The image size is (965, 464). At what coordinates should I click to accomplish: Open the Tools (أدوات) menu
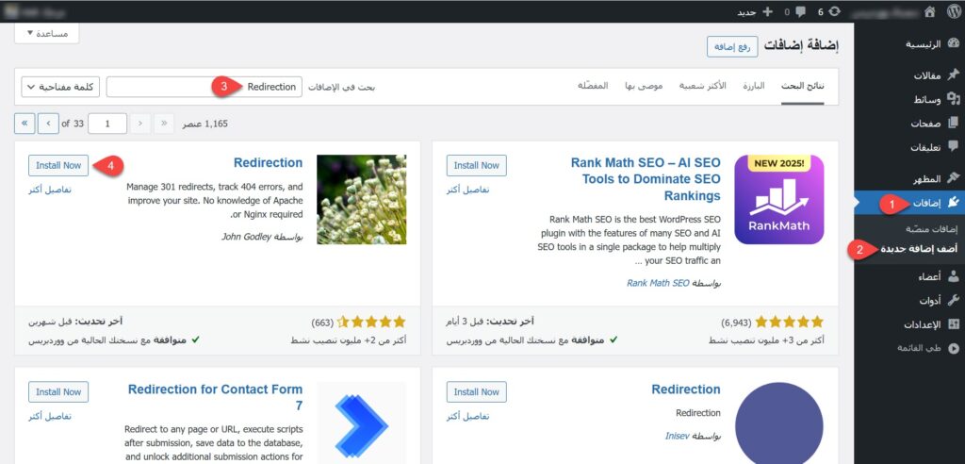click(x=939, y=301)
